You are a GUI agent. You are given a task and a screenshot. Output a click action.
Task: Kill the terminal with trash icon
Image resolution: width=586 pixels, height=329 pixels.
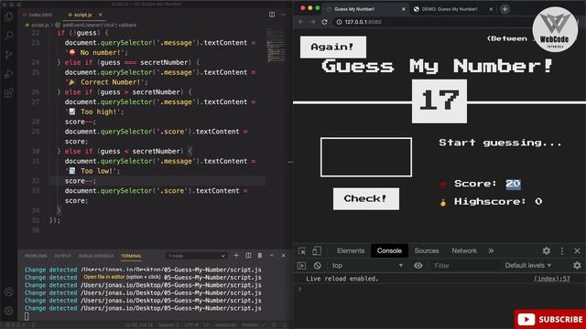(x=260, y=256)
